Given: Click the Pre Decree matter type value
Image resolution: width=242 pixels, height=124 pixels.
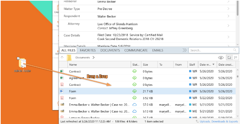Looking at the screenshot, I should pyautogui.click(x=105, y=9).
